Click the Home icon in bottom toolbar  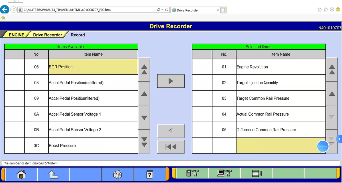click(21, 174)
